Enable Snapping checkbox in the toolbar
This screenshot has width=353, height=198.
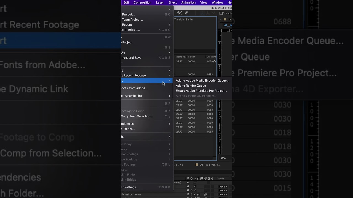221,13
